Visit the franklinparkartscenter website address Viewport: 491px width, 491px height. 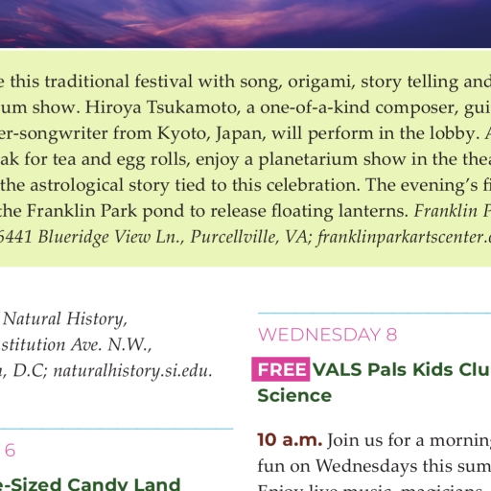[404, 237]
